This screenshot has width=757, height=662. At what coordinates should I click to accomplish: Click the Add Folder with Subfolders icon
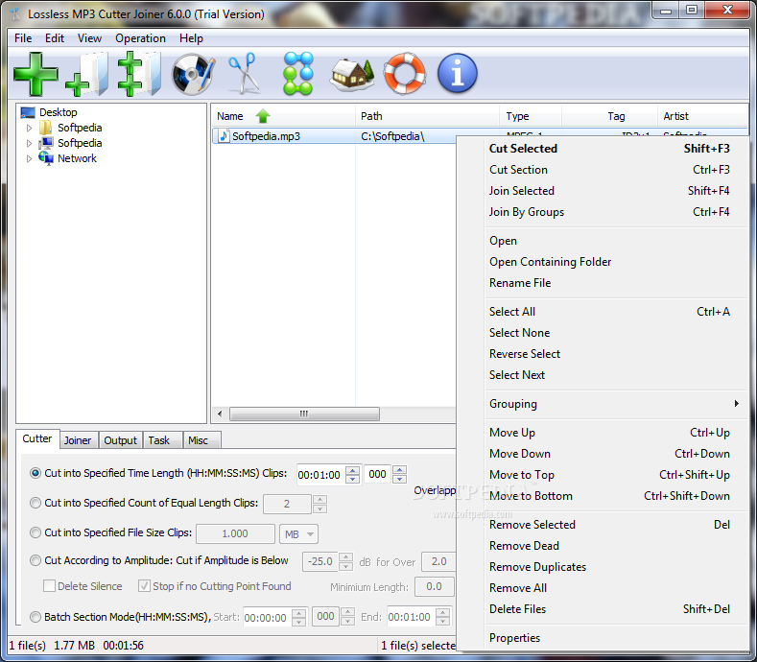(x=139, y=75)
